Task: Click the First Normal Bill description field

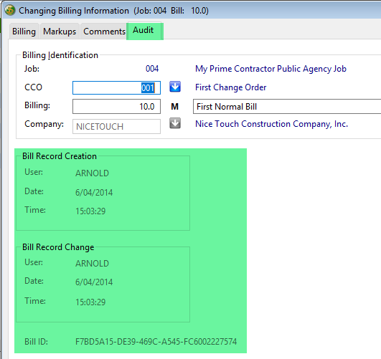Action: (287, 106)
